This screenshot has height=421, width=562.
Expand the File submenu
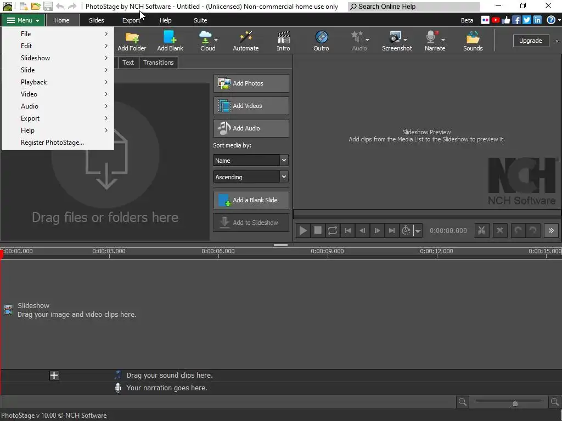[x=58, y=33]
